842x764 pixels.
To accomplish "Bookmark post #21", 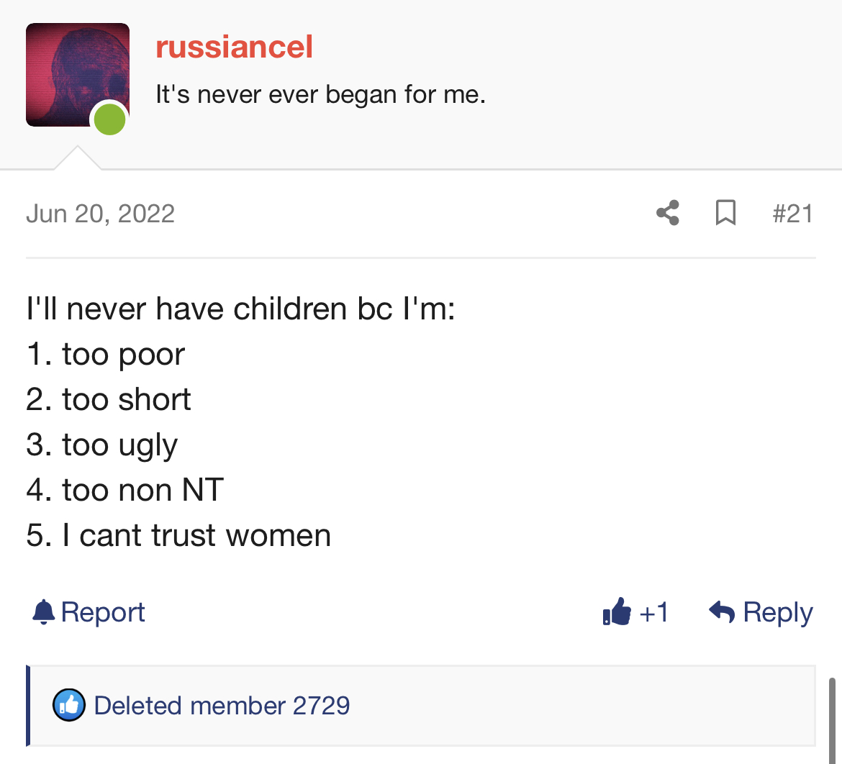I will [x=725, y=213].
